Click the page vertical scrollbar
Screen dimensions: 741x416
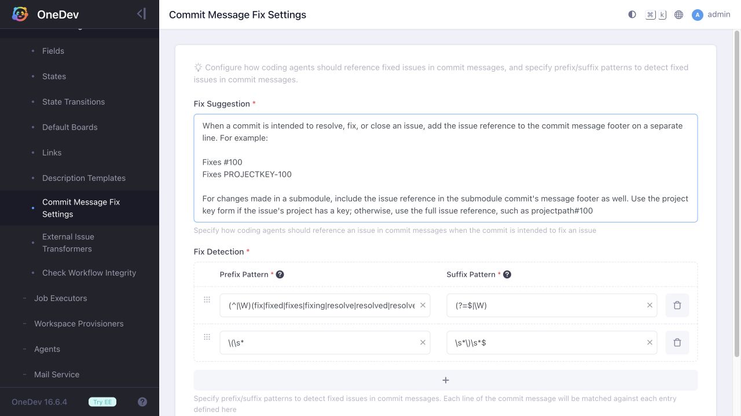(x=737, y=194)
